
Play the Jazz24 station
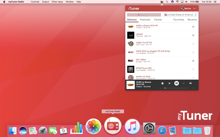(x=162, y=35)
